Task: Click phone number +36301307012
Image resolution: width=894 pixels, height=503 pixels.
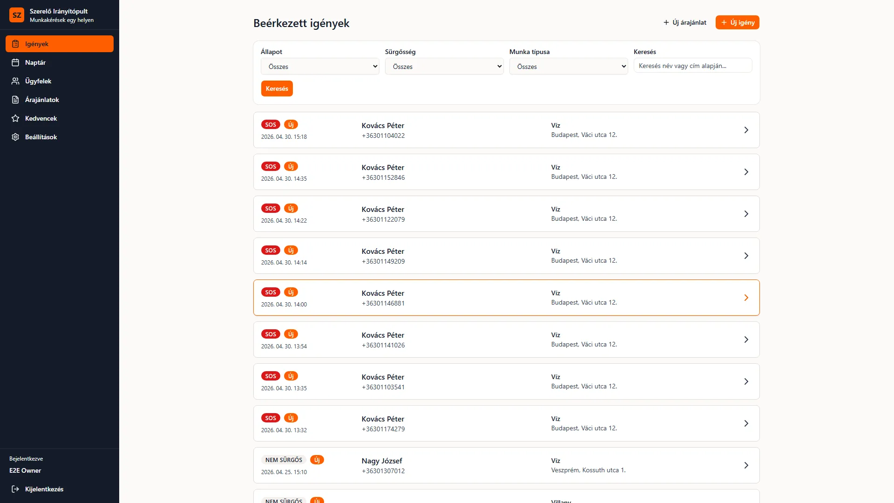Action: pyautogui.click(x=383, y=471)
